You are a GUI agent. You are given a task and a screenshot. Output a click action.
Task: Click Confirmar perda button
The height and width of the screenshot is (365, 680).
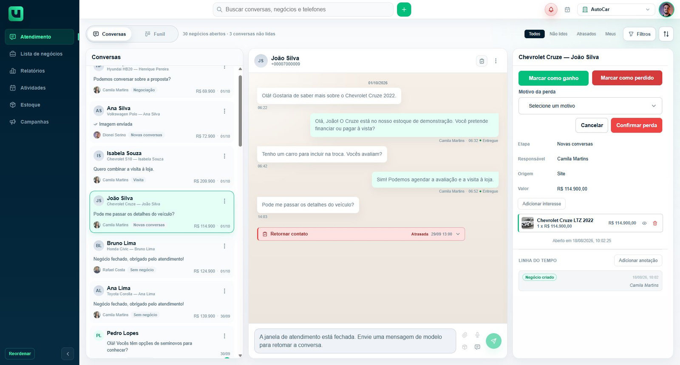click(x=637, y=125)
